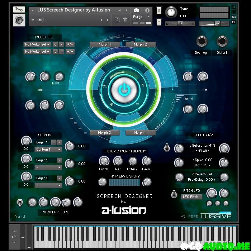
Task: Select previous preset arrow beside Init
Action: tap(101, 20)
